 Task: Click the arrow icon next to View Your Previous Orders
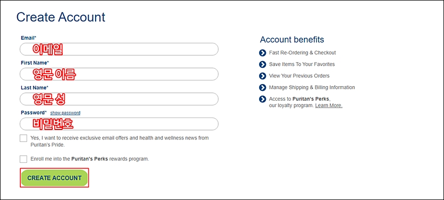click(263, 76)
